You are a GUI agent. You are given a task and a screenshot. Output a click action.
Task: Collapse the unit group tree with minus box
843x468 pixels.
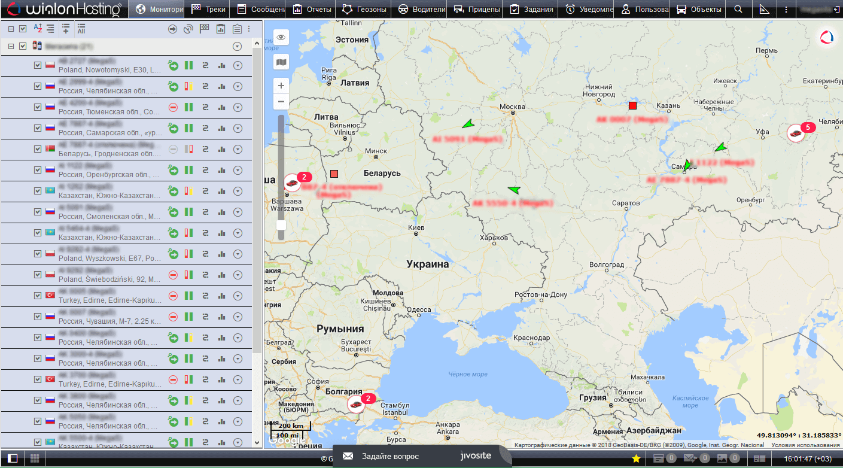(x=11, y=46)
